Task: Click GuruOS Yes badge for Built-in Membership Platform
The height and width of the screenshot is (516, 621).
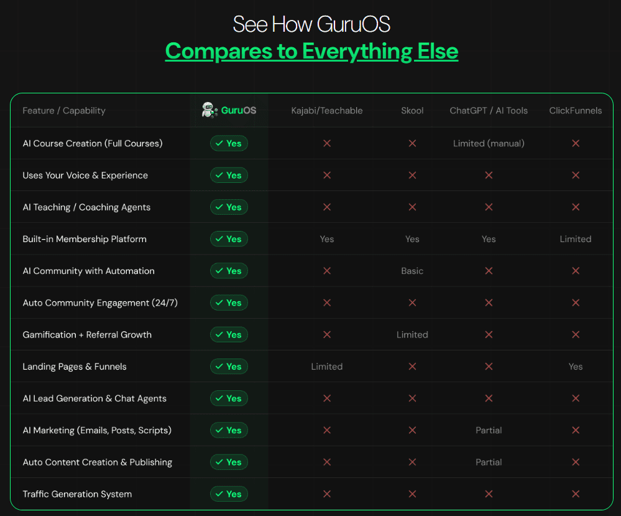Action: [229, 239]
